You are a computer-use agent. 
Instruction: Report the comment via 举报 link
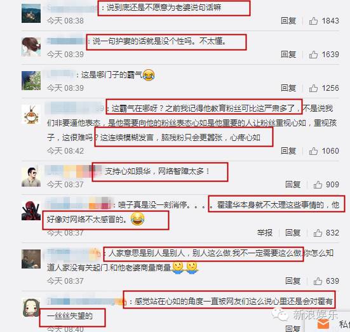point(265,233)
